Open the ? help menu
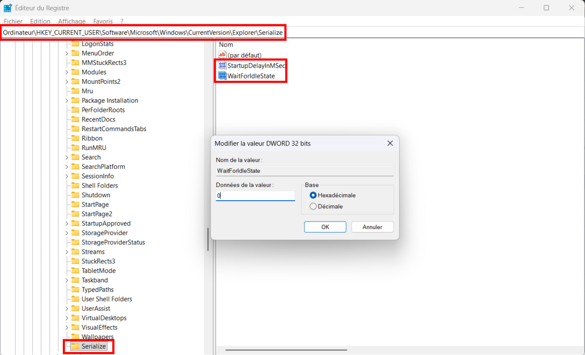Viewport: 585px width, 355px height. [x=122, y=21]
